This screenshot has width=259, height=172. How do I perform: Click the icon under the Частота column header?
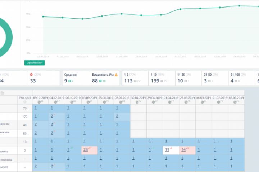[x=25, y=102]
